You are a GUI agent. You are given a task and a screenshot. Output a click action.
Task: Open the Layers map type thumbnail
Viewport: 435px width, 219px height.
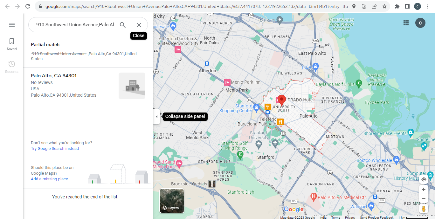click(x=172, y=201)
